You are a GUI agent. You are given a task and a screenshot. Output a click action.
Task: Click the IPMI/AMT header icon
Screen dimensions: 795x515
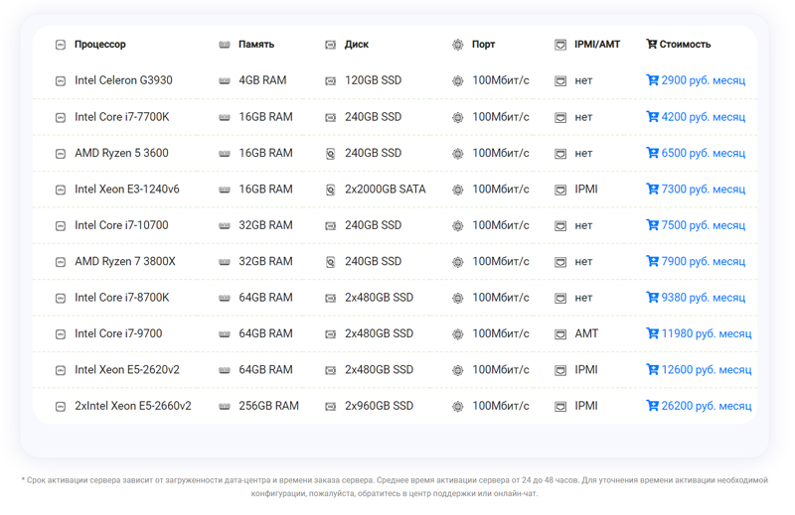(560, 45)
